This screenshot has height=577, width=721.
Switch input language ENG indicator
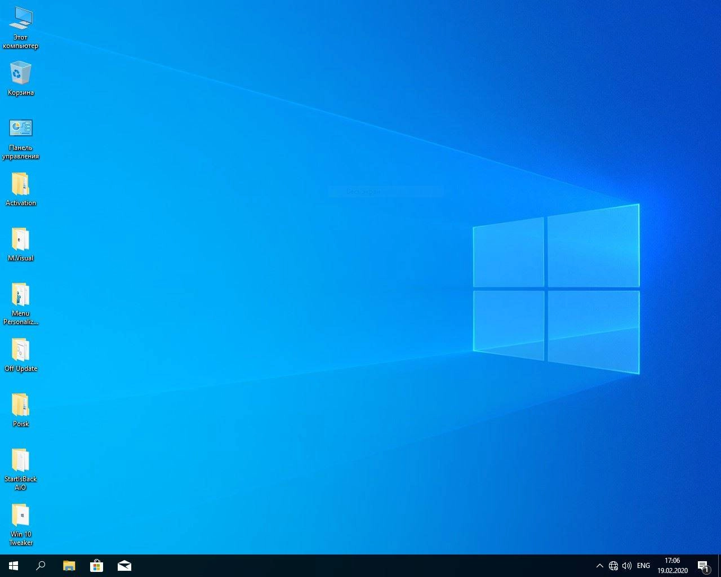click(643, 566)
